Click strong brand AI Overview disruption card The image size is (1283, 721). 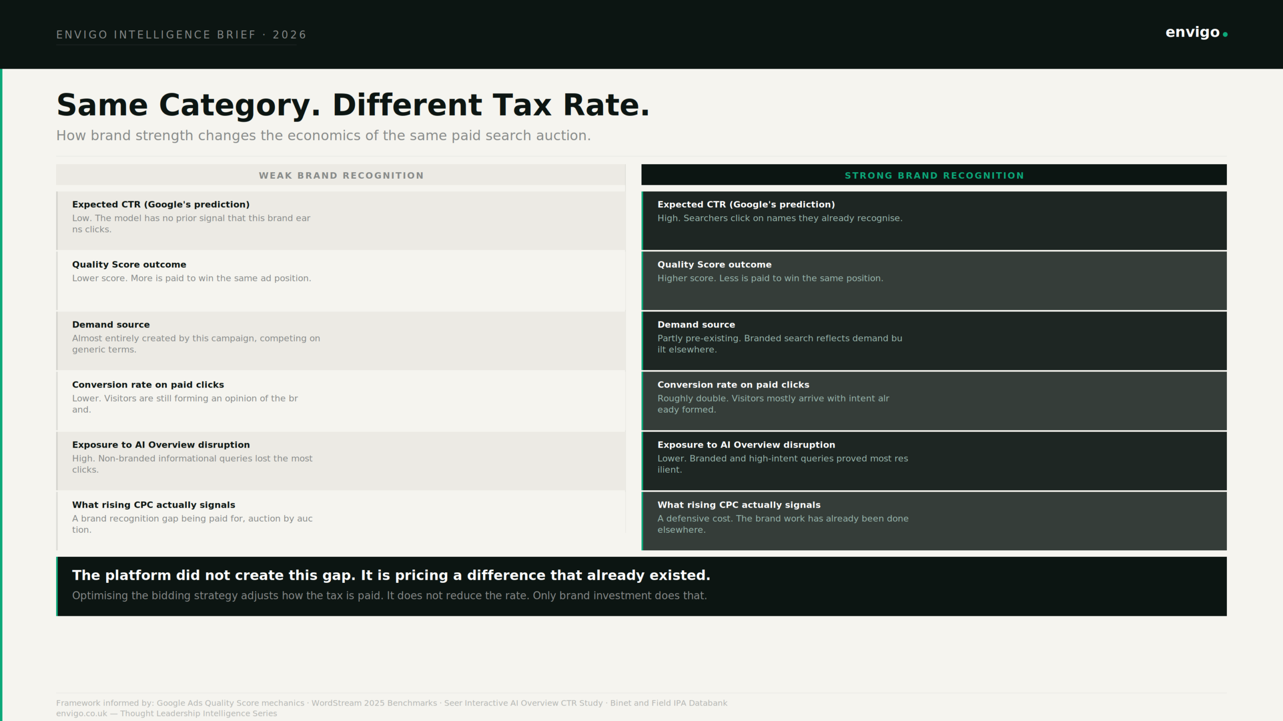pos(934,461)
